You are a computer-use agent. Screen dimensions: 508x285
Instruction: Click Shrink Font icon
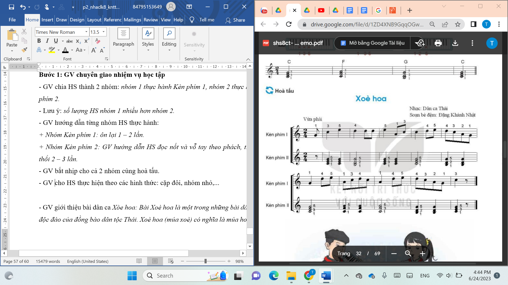pyautogui.click(x=102, y=50)
